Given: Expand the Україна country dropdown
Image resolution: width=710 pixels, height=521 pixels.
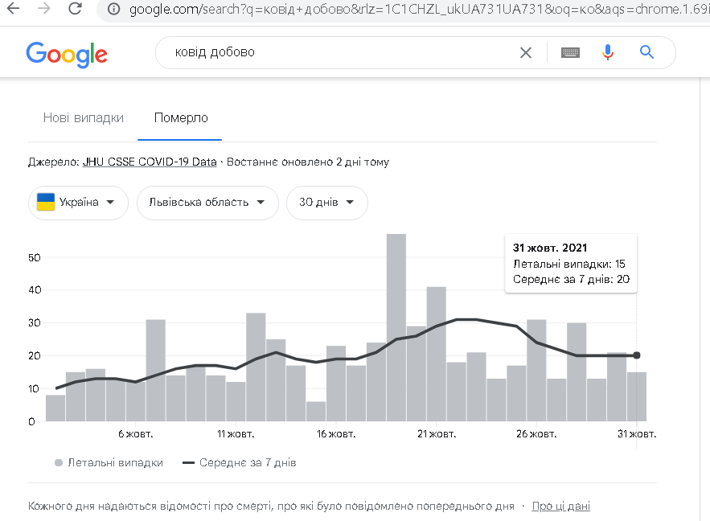Looking at the screenshot, I should (x=78, y=203).
